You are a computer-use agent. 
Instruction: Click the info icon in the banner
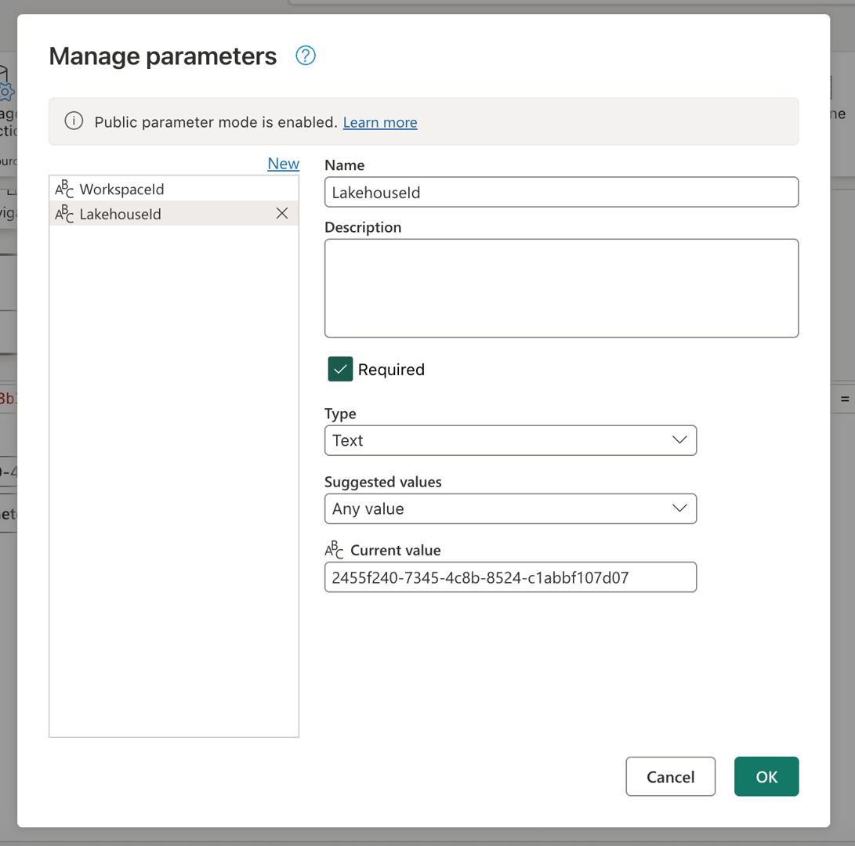click(73, 121)
